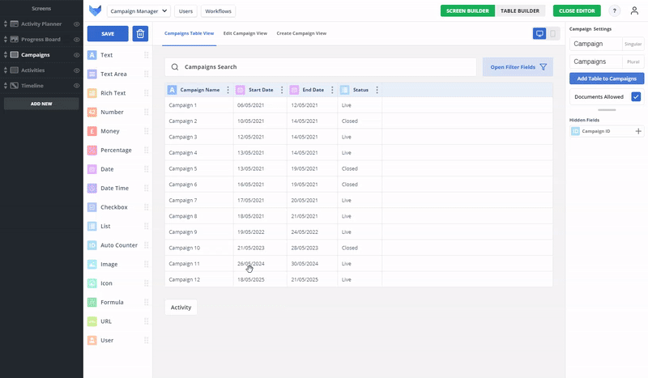648x378 pixels.
Task: Switch to Edit Campaign View tab
Action: [x=245, y=33]
